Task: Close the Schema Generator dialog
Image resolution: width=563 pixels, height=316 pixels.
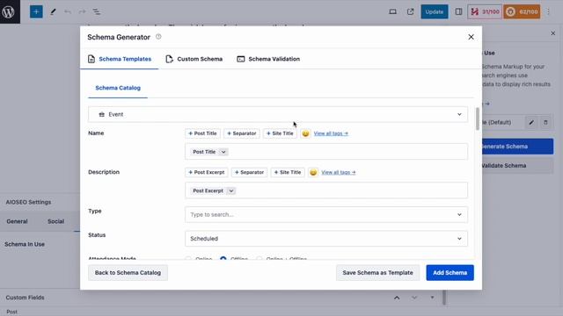Action: tap(471, 37)
